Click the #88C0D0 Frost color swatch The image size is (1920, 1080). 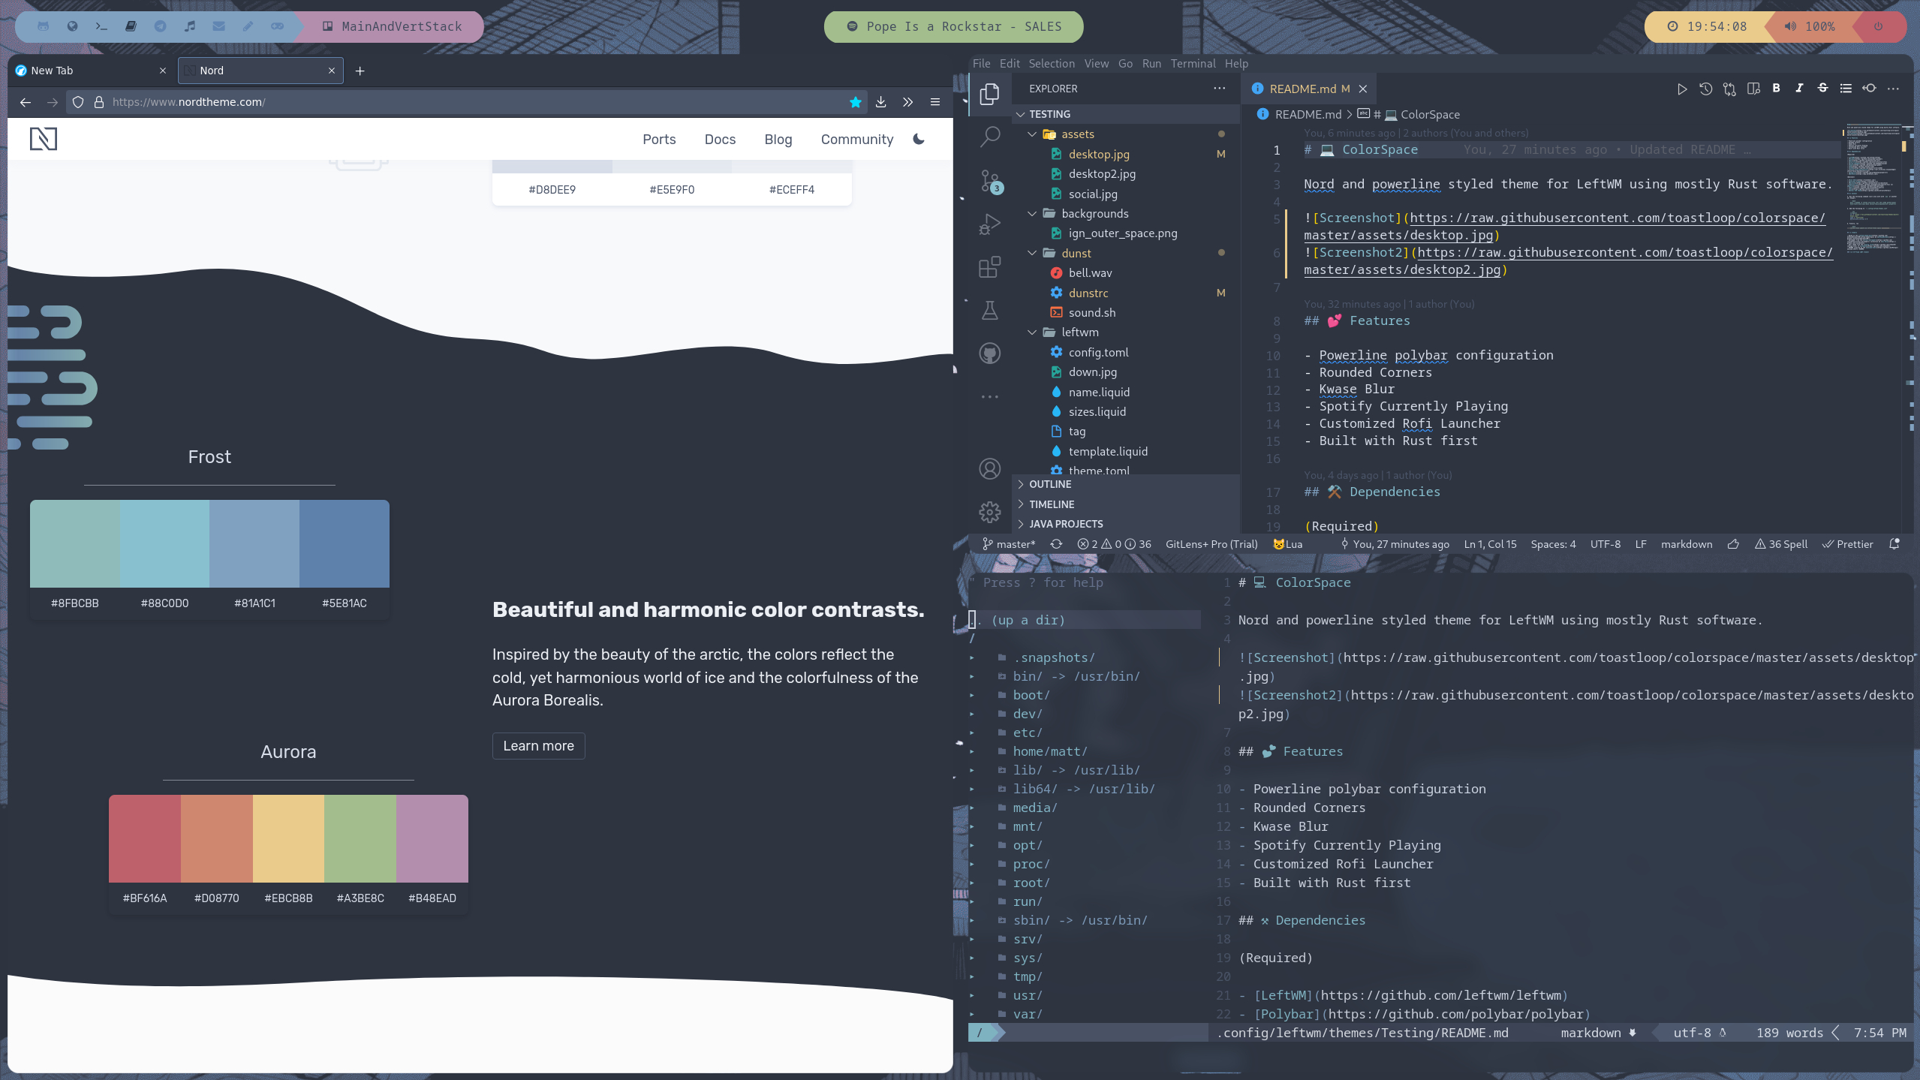pos(164,544)
